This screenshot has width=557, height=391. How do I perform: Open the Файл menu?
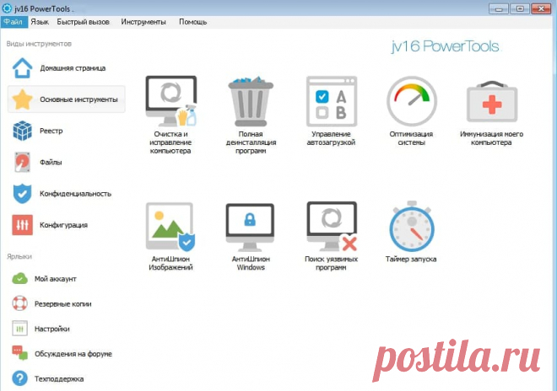tap(14, 22)
